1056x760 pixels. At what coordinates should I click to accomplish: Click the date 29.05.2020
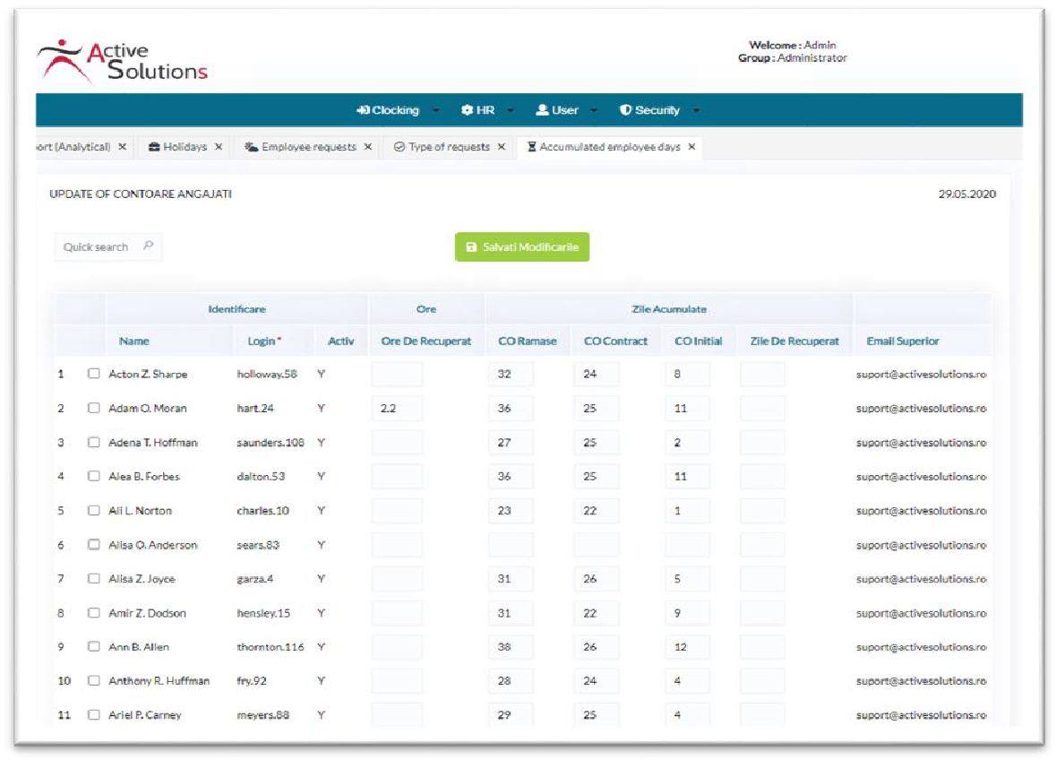967,194
